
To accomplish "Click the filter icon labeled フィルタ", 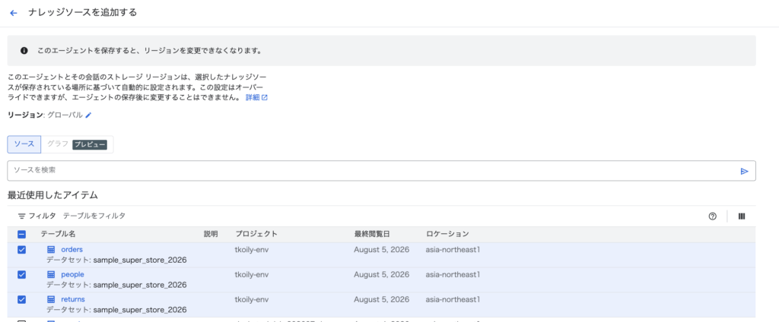I will click(21, 216).
